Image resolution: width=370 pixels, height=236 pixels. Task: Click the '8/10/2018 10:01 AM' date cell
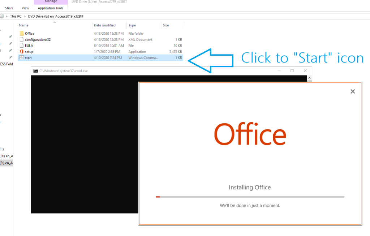click(x=109, y=46)
